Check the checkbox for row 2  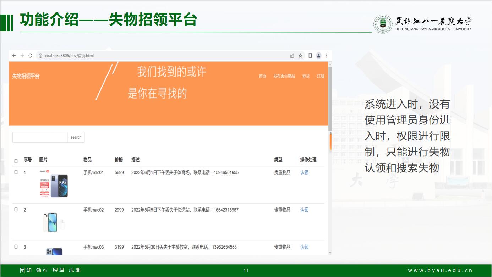tap(16, 210)
